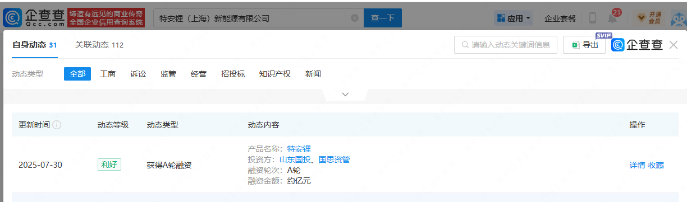Clear the company search box text
Image resolution: width=687 pixels, height=202 pixels.
(x=355, y=18)
